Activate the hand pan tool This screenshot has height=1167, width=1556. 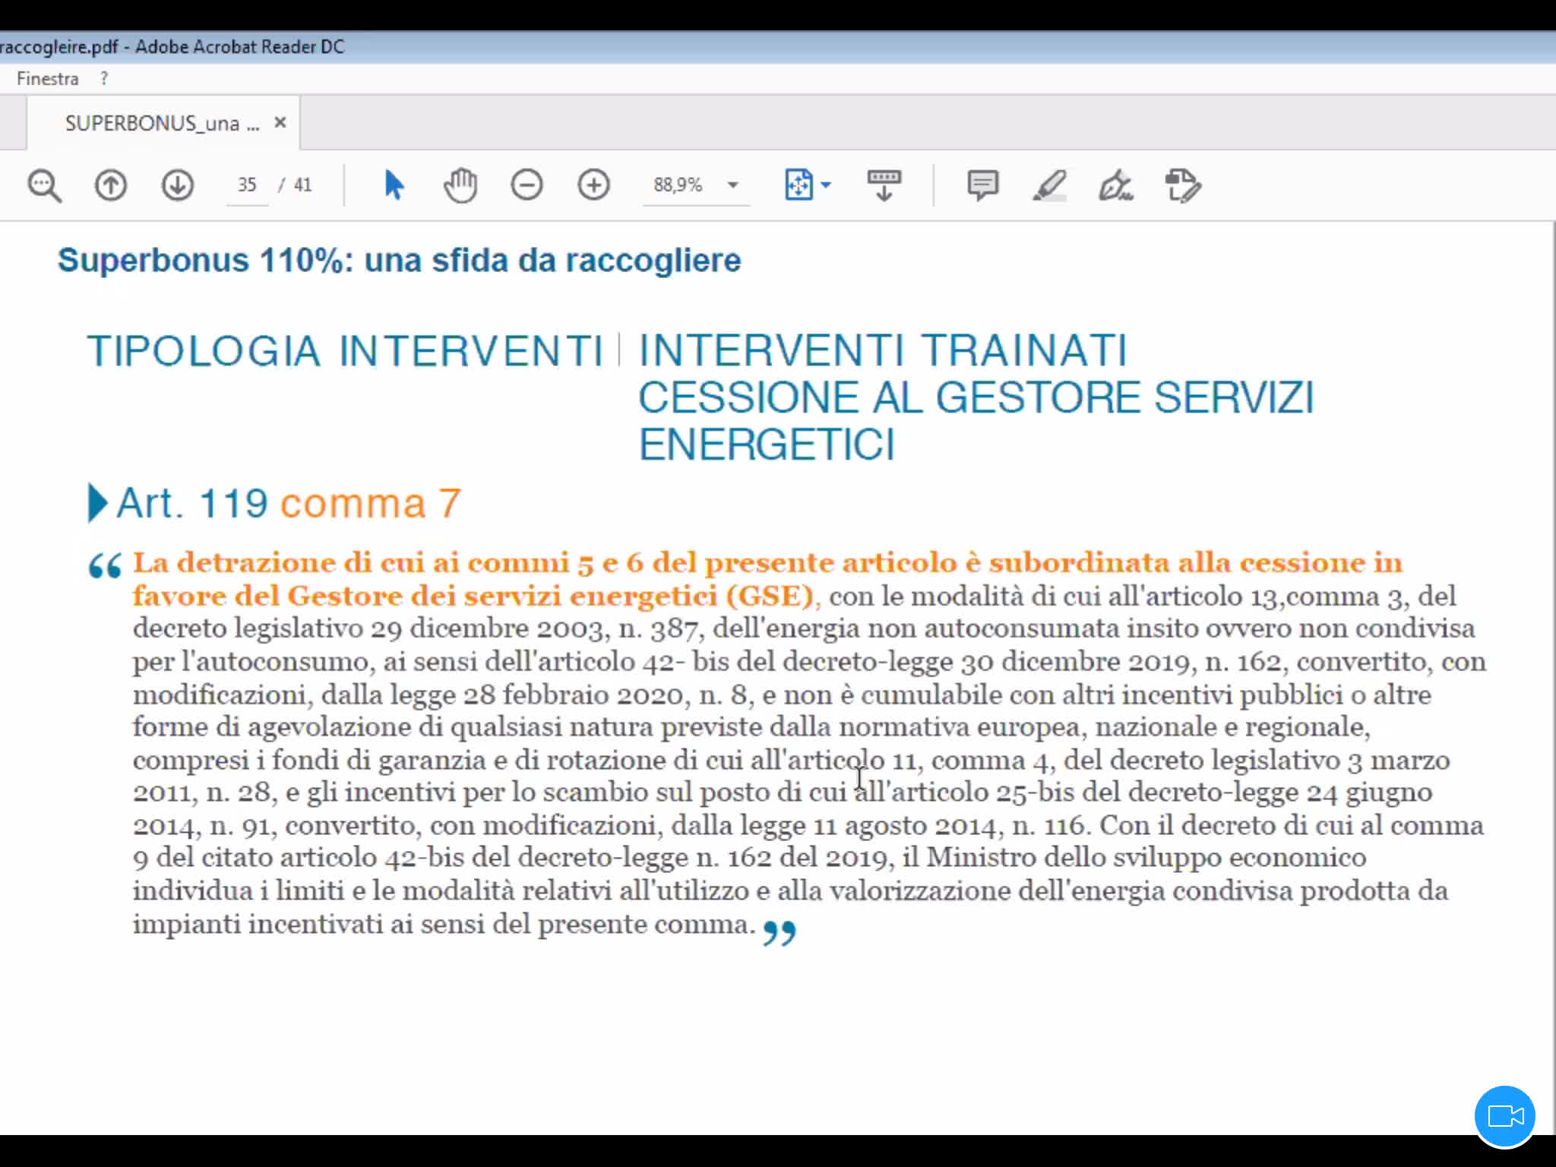click(460, 185)
